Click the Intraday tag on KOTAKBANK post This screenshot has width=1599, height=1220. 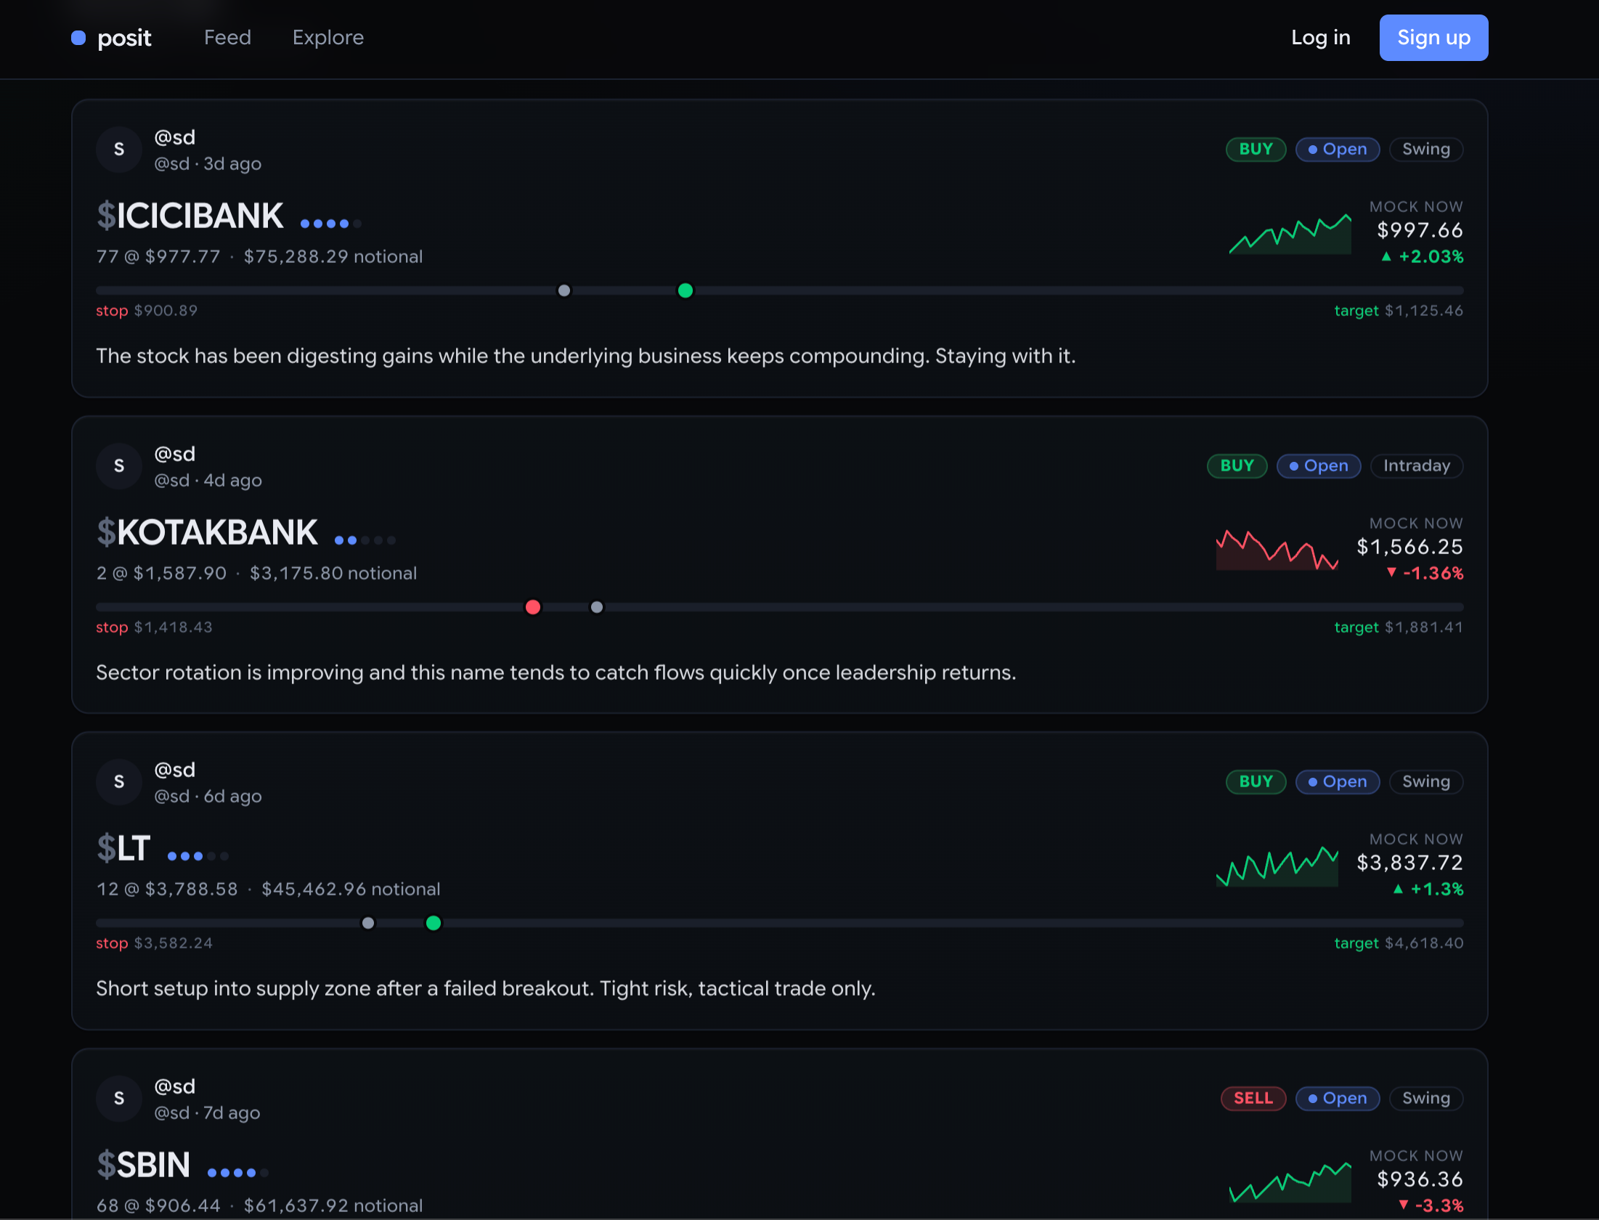[1417, 466]
